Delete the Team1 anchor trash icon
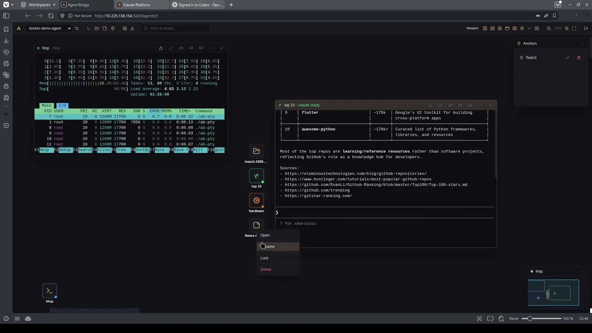The height and width of the screenshot is (333, 592). click(x=579, y=58)
